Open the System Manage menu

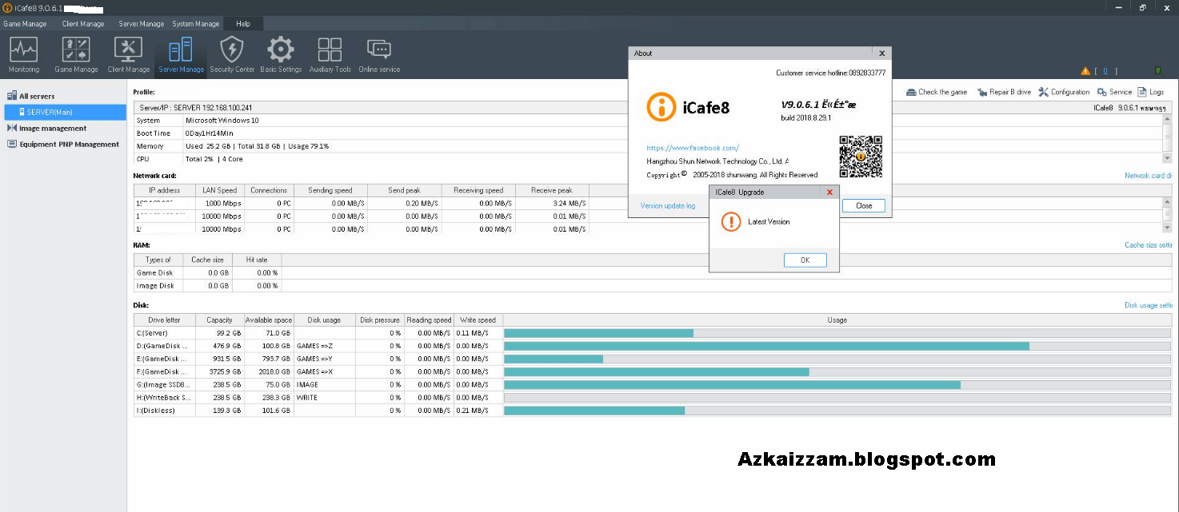(195, 23)
